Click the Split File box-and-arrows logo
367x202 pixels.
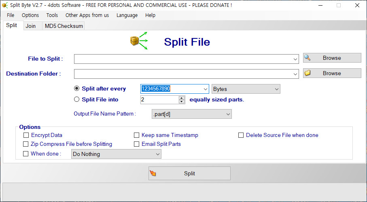pos(139,40)
